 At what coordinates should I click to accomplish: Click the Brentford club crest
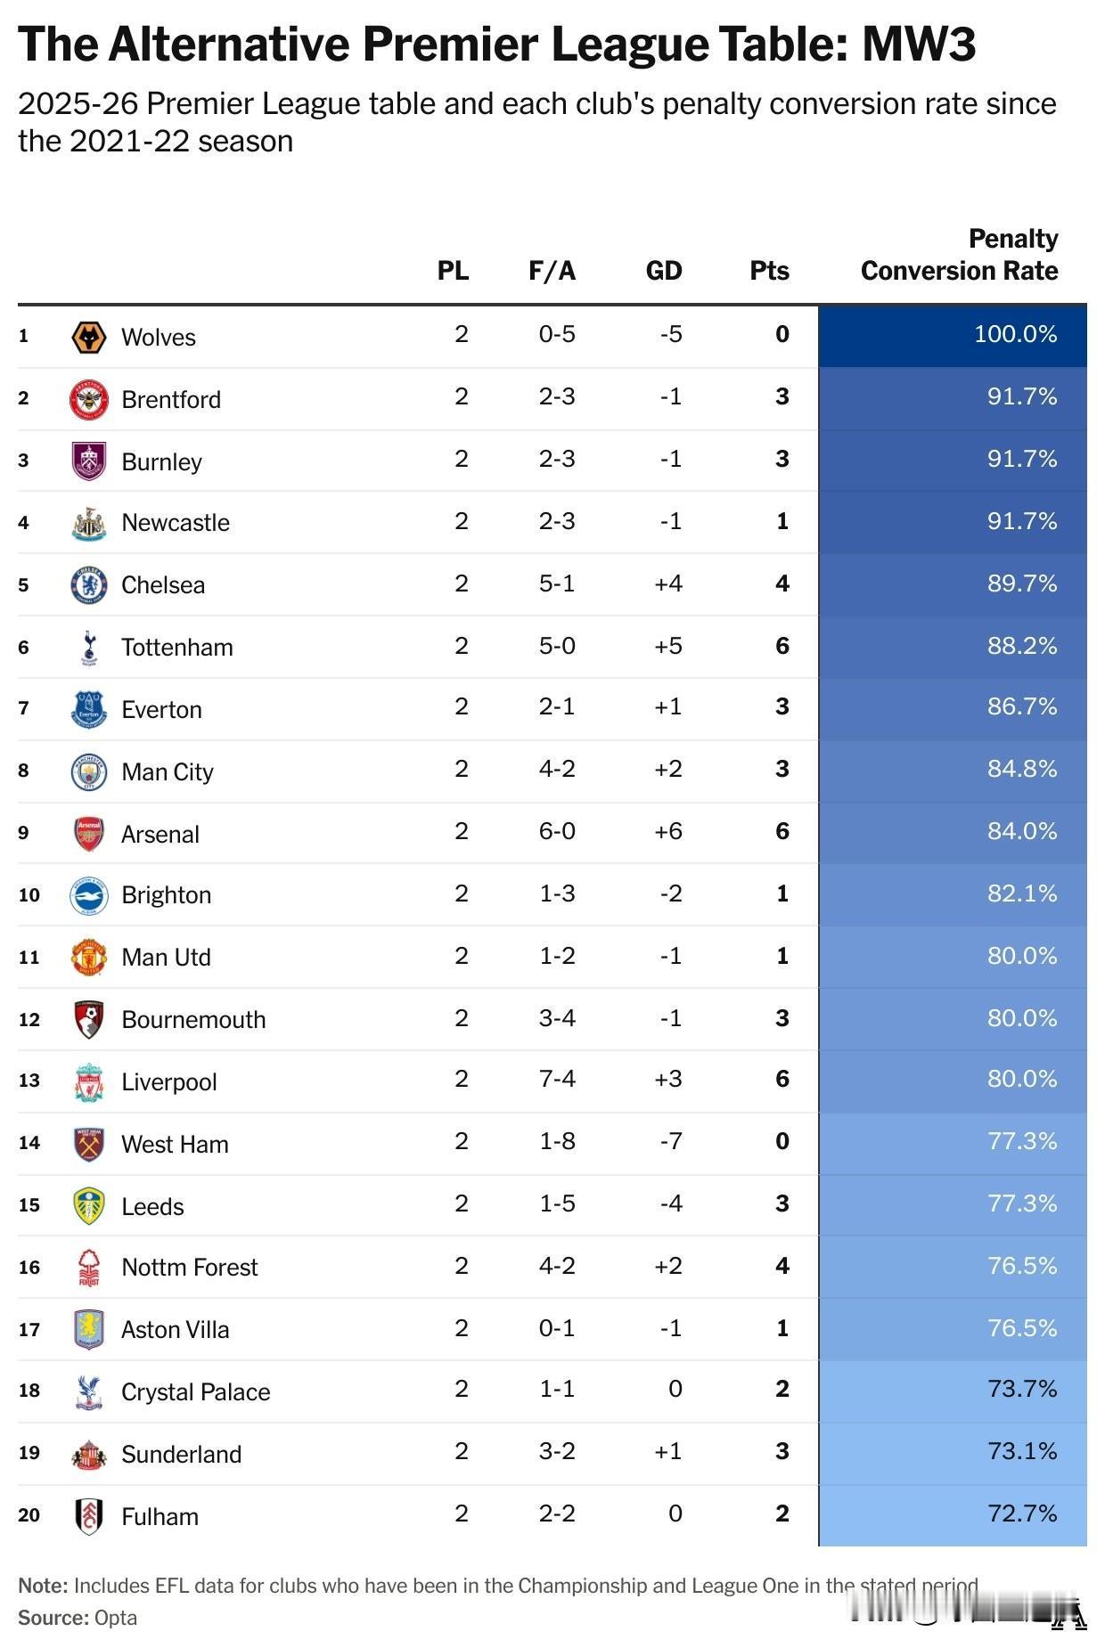pos(88,399)
